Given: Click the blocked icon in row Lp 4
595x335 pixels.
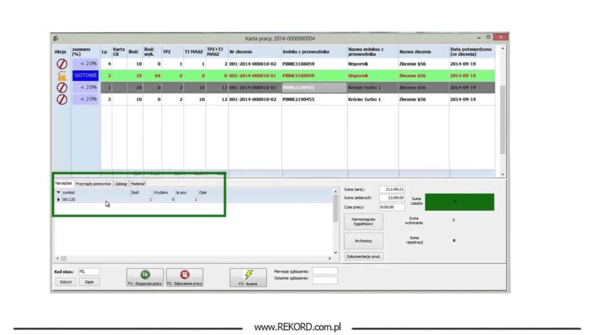Looking at the screenshot, I should coord(61,63).
